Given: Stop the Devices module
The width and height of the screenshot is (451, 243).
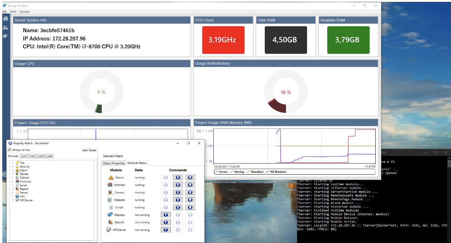Looking at the screenshot, I should click(x=190, y=192).
